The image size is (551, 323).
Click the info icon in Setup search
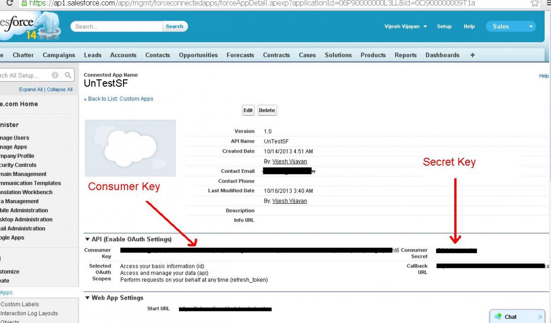[55, 75]
